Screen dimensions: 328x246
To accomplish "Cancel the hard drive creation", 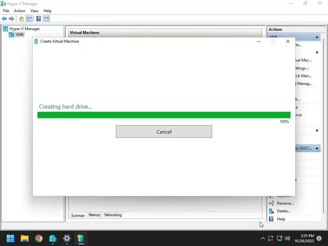I will (164, 132).
